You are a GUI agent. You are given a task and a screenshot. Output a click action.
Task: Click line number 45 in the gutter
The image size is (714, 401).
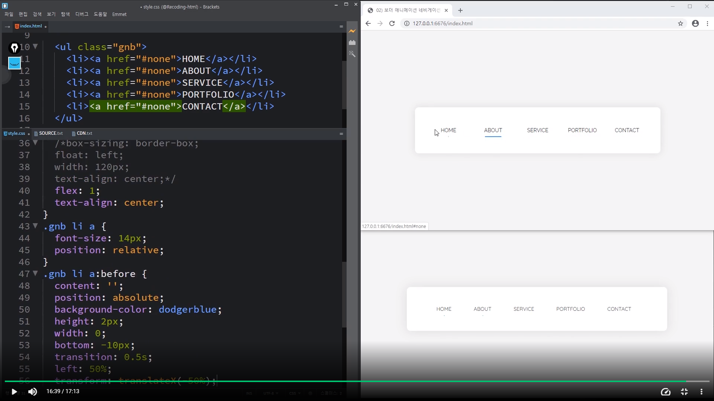coord(24,250)
